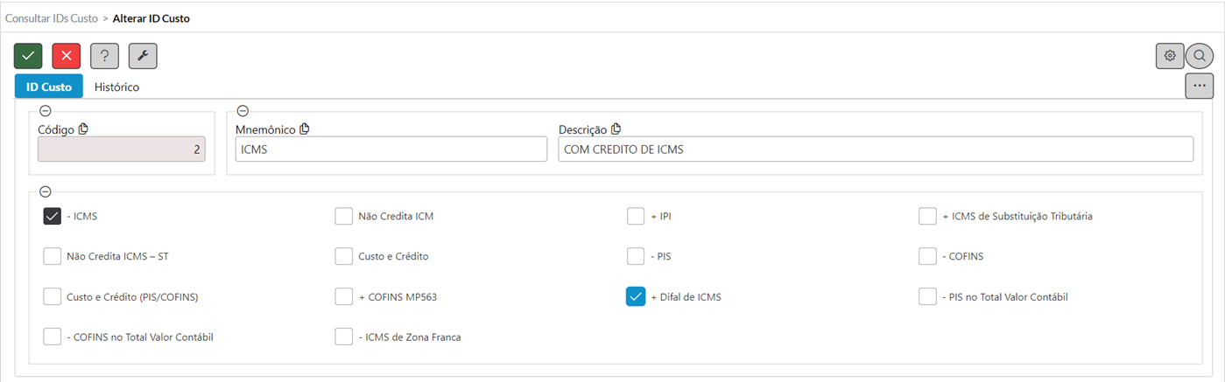Open the wrench tools icon
The image size is (1225, 382).
pos(143,56)
